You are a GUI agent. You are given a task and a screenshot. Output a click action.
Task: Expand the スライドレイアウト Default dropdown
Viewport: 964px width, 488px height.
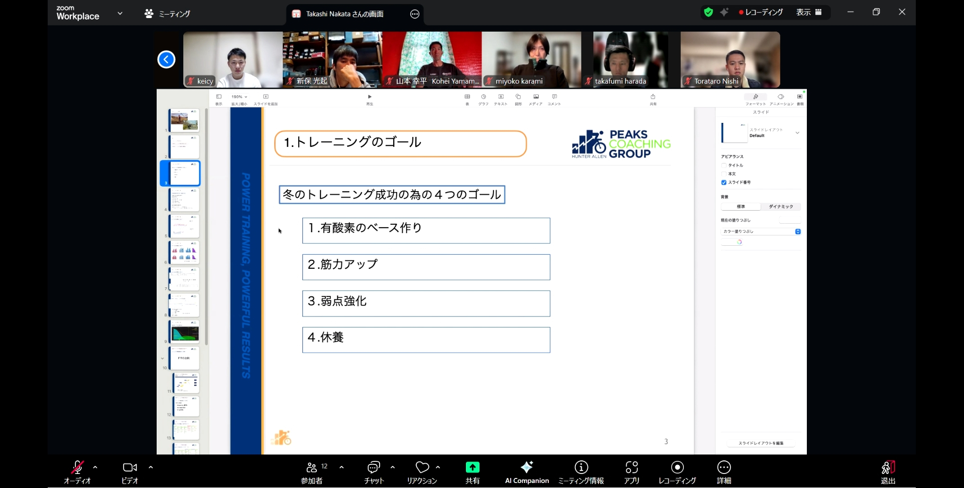pyautogui.click(x=797, y=132)
